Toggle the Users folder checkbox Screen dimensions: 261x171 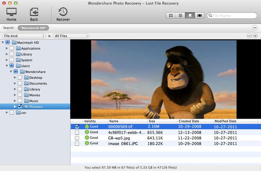tap(12, 65)
